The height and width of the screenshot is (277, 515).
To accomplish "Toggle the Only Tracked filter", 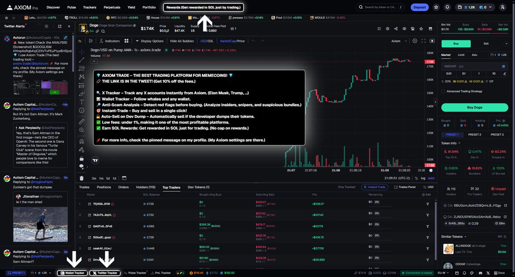I will [347, 187].
